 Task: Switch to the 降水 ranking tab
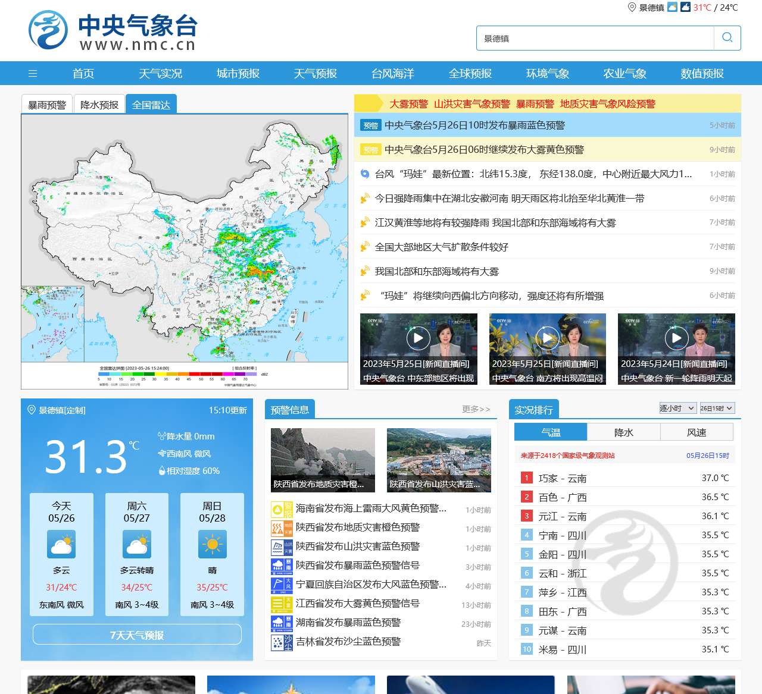[623, 432]
